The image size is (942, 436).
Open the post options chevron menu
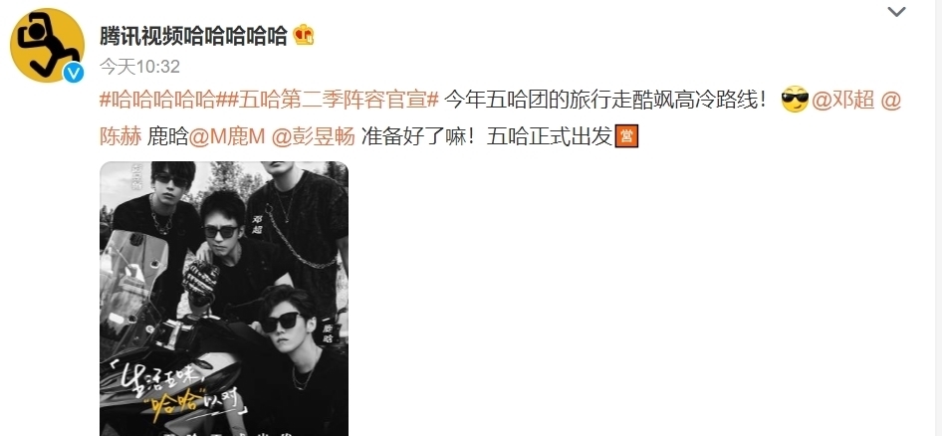(x=896, y=11)
